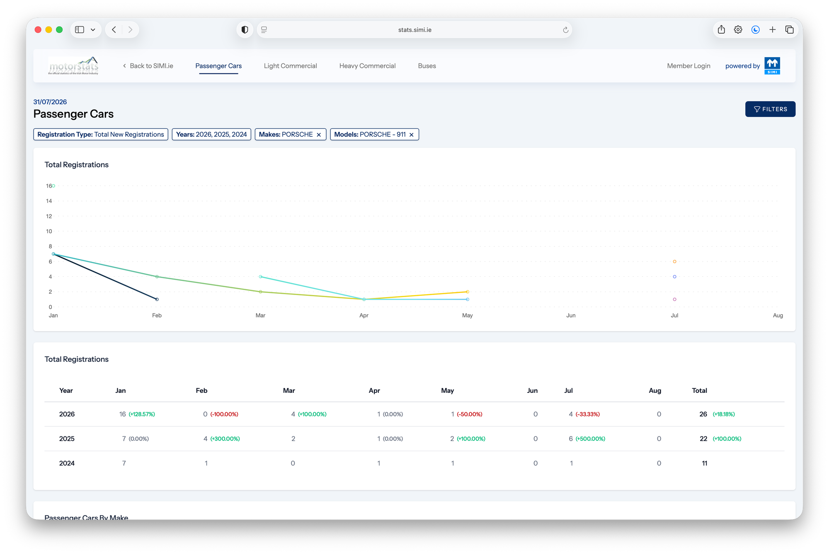Select the 2025 row year label
829x554 pixels.
click(67, 438)
